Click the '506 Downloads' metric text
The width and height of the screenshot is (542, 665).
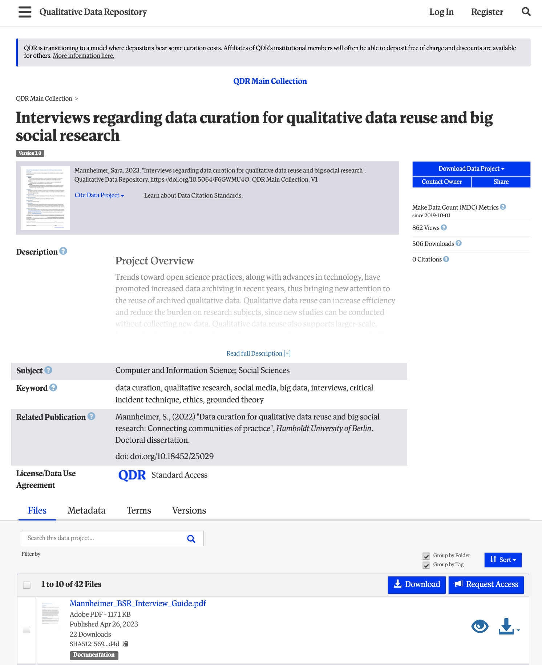[x=433, y=244]
